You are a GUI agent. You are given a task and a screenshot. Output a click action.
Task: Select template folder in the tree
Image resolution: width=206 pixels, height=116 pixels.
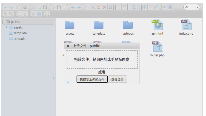(18, 33)
